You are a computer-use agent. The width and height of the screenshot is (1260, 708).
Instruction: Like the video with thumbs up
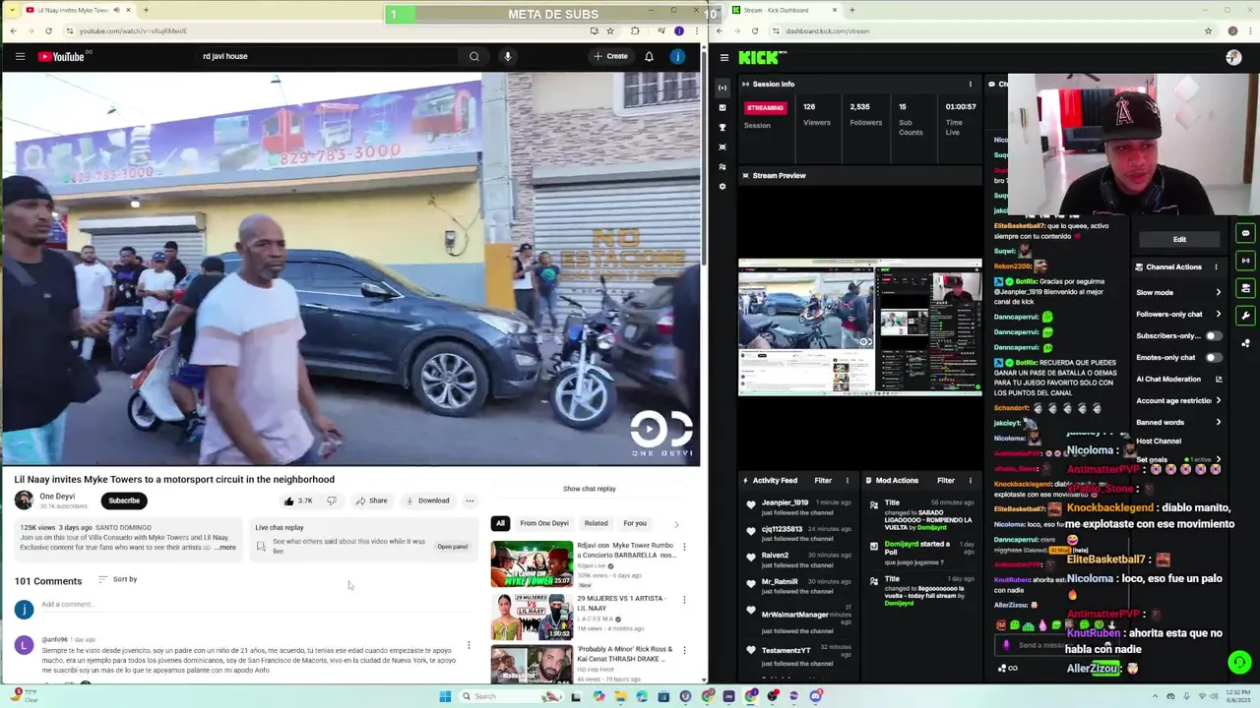coord(297,501)
